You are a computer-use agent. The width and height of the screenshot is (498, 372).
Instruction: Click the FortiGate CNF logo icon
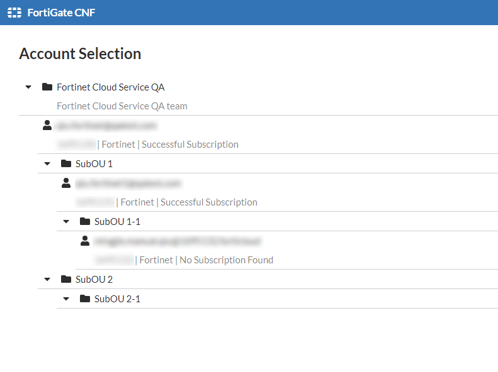[x=14, y=13]
